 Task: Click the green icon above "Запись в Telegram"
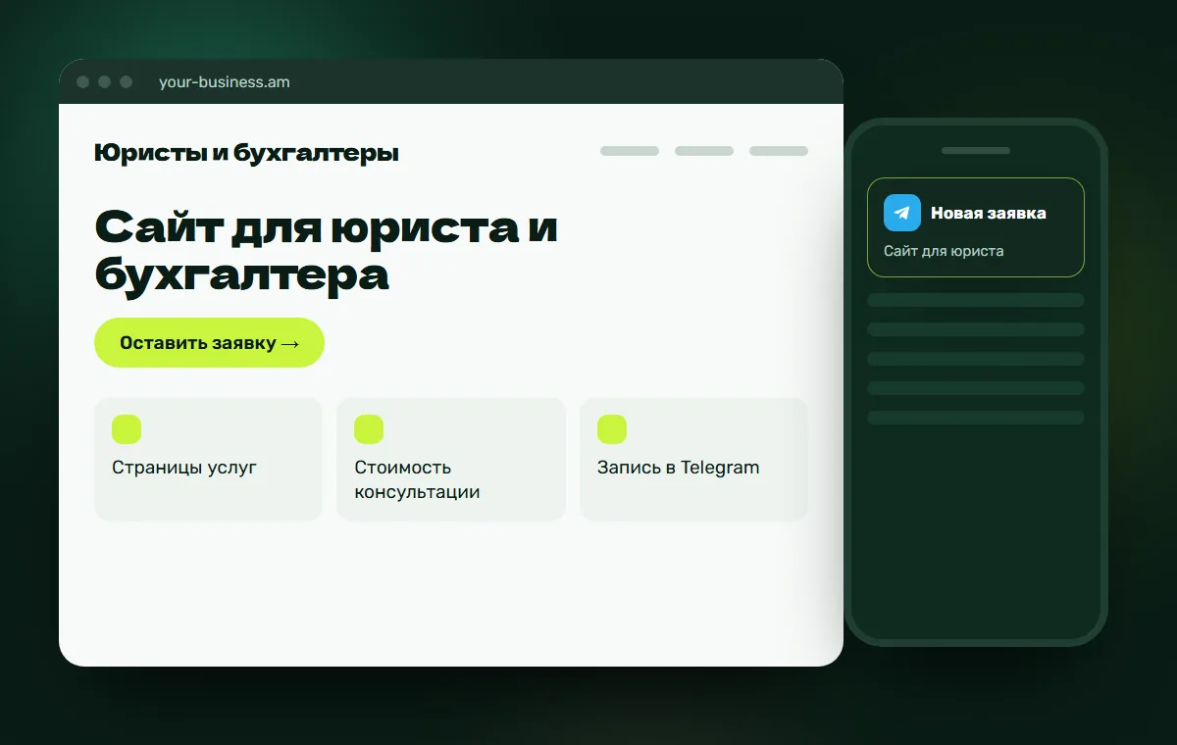[x=612, y=429]
